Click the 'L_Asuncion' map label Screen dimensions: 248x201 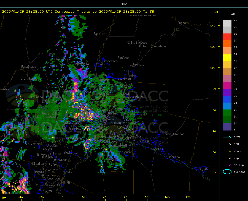pos(138,64)
